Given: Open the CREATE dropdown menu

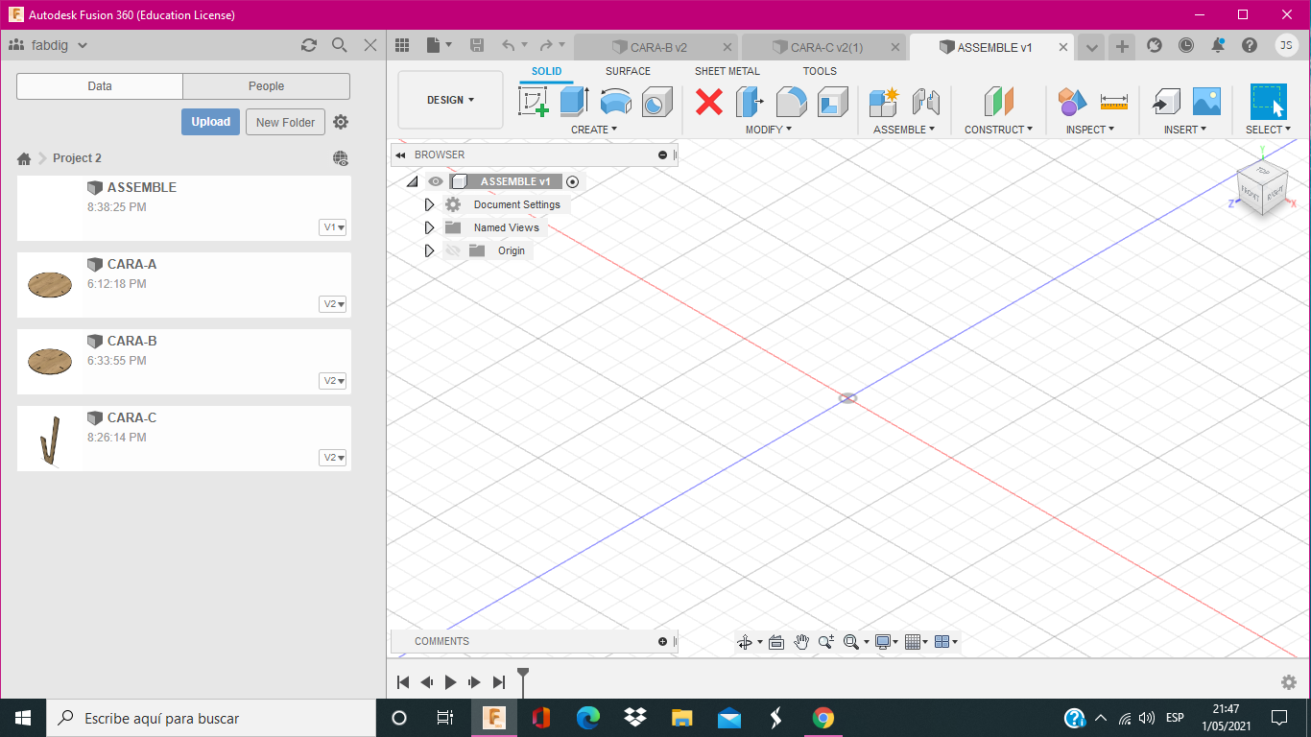Looking at the screenshot, I should coord(594,130).
